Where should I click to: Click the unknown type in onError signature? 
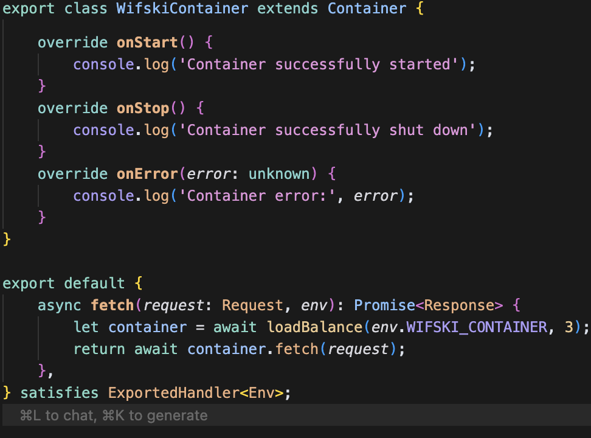click(x=279, y=173)
